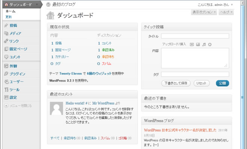Click the QuickPress タイトル title input field

[x=195, y=36]
